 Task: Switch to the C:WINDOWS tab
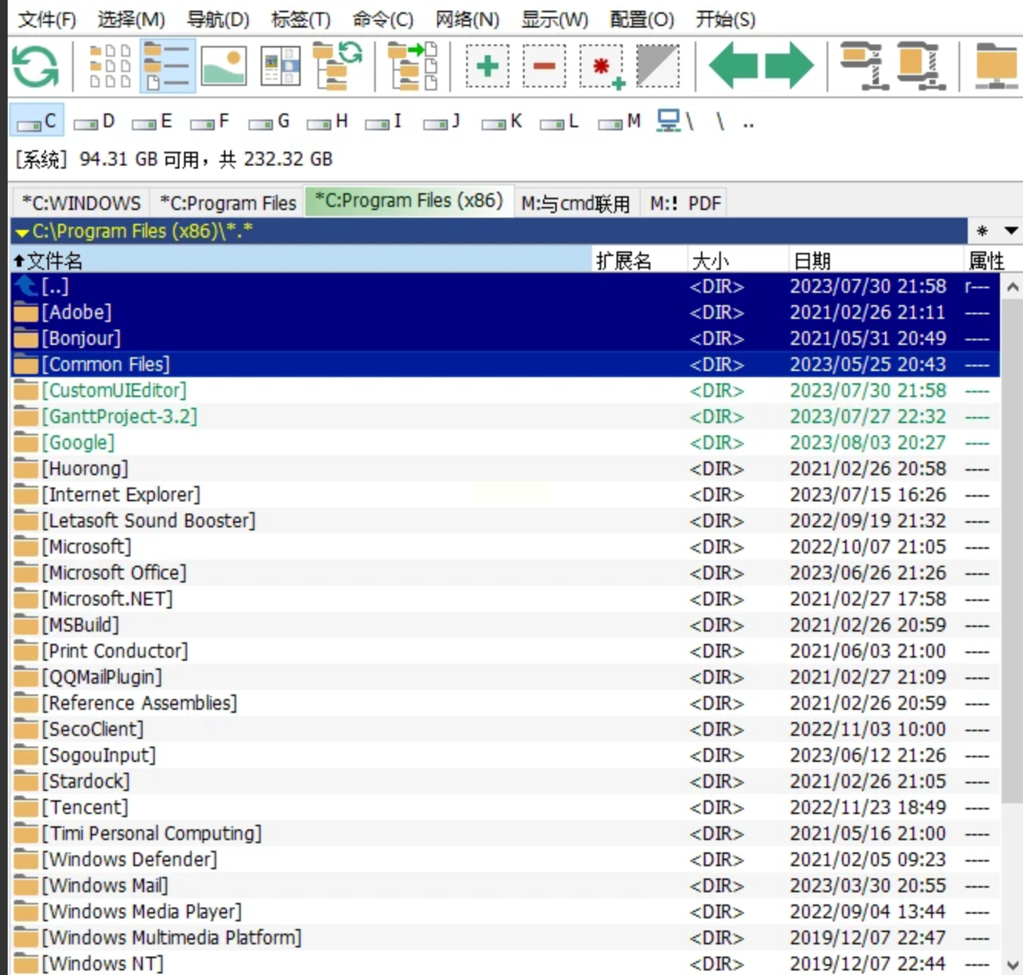(x=81, y=203)
